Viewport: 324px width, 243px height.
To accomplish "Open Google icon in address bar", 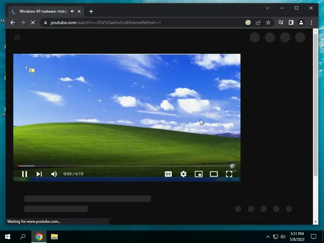I will pyautogui.click(x=248, y=22).
